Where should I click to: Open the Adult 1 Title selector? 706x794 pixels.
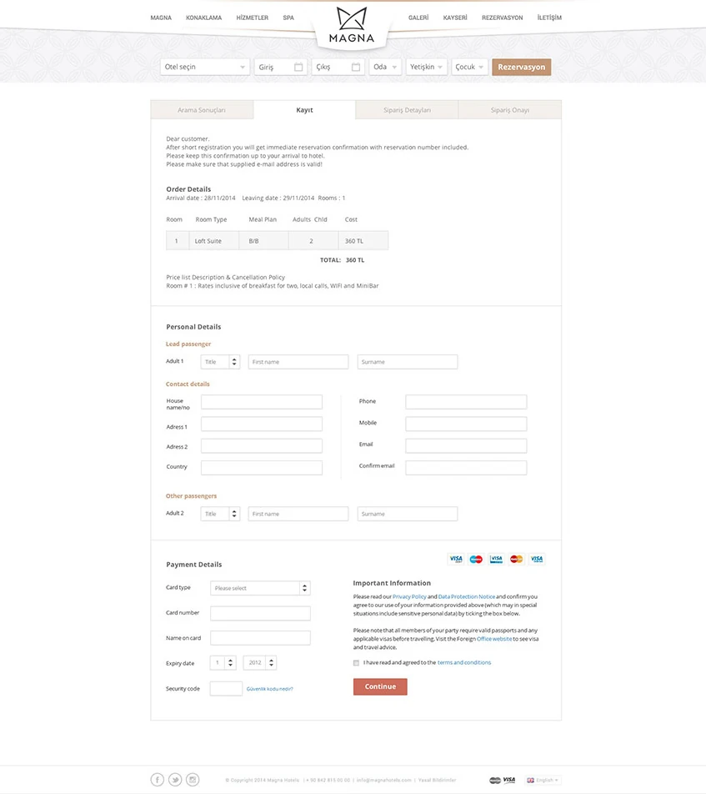220,362
